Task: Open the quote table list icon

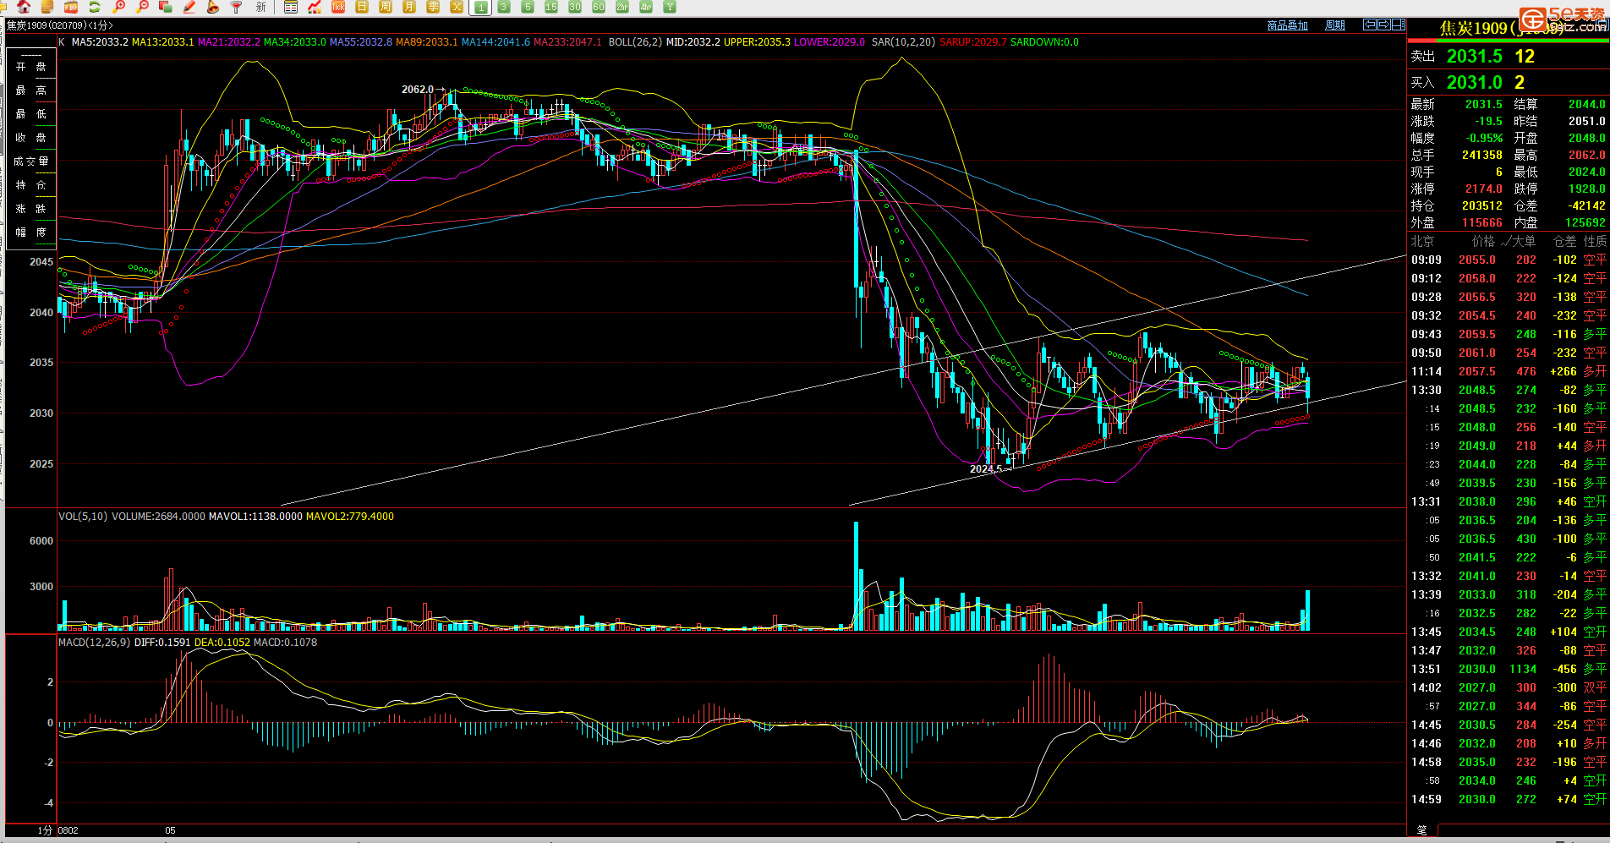Action: pyautogui.click(x=291, y=7)
